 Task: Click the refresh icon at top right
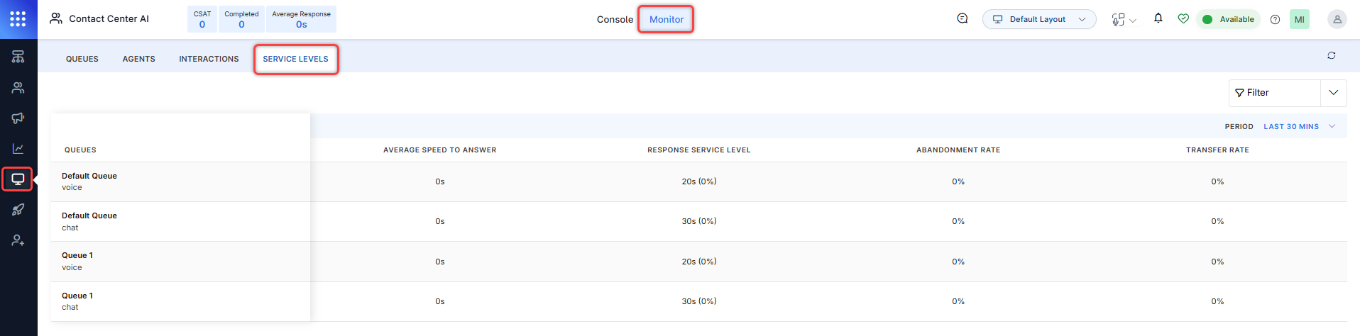[x=1331, y=55]
